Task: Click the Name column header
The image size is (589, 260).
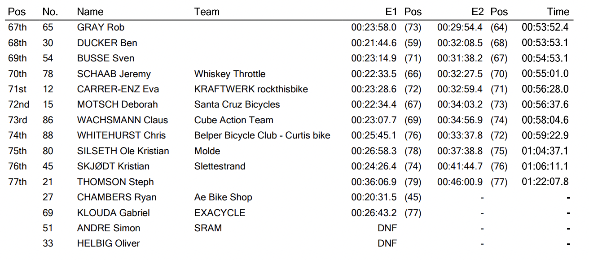Action: [90, 12]
